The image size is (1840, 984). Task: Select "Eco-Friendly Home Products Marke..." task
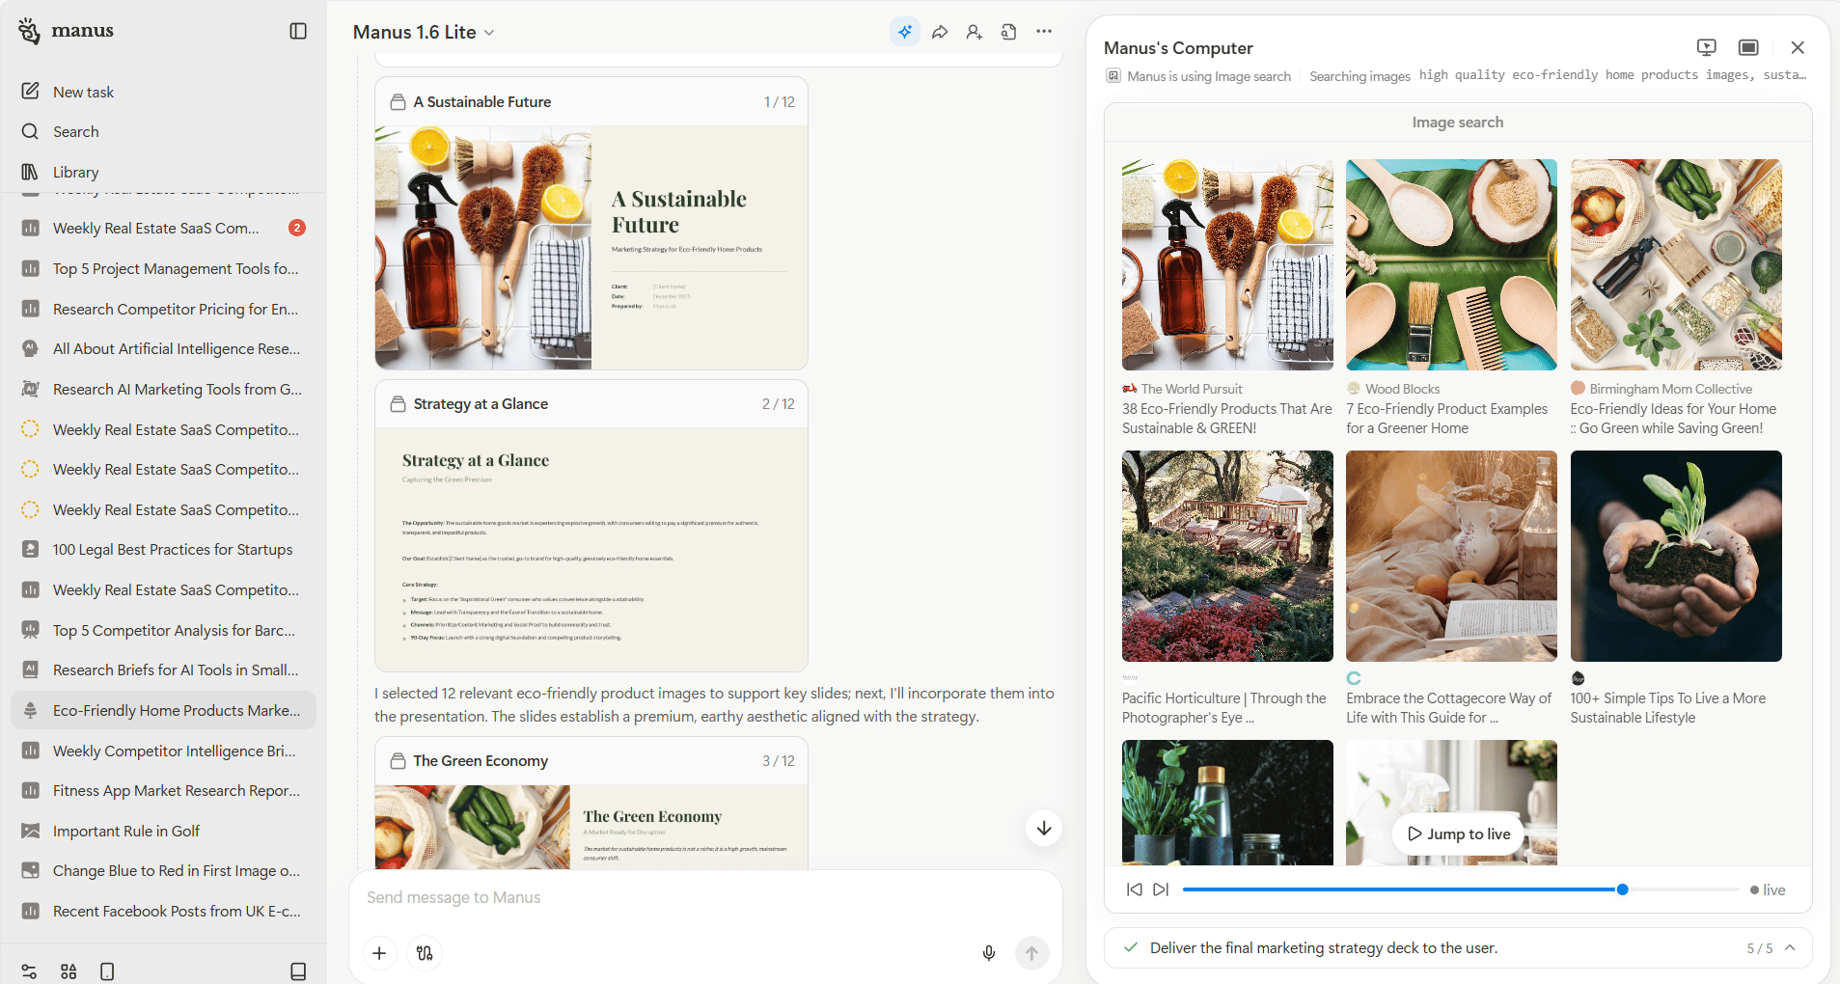[x=163, y=711]
